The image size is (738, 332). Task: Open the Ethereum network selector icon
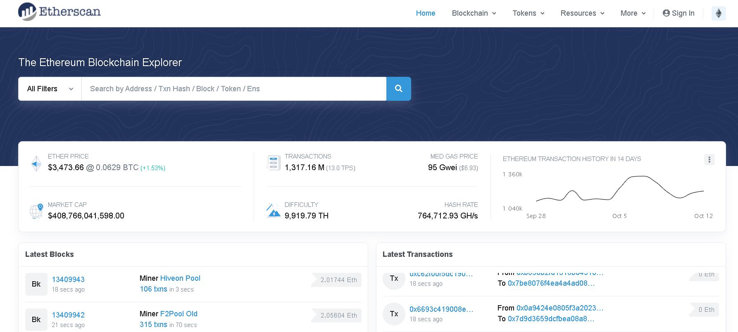[x=719, y=13]
